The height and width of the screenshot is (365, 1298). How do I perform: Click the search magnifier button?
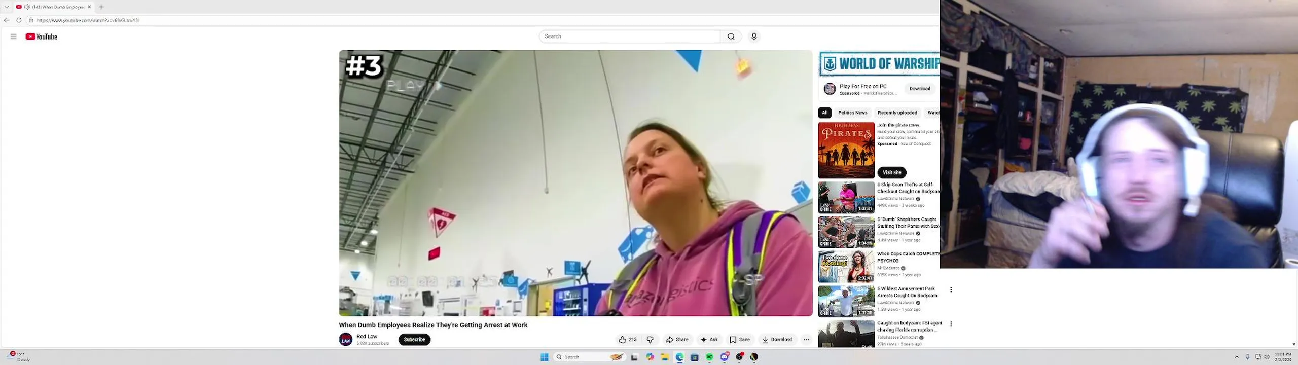click(x=731, y=36)
